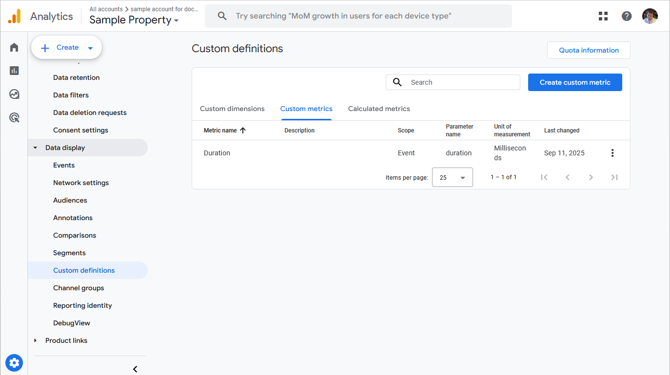The width and height of the screenshot is (670, 375).
Task: Open DebugView
Action: coord(72,323)
